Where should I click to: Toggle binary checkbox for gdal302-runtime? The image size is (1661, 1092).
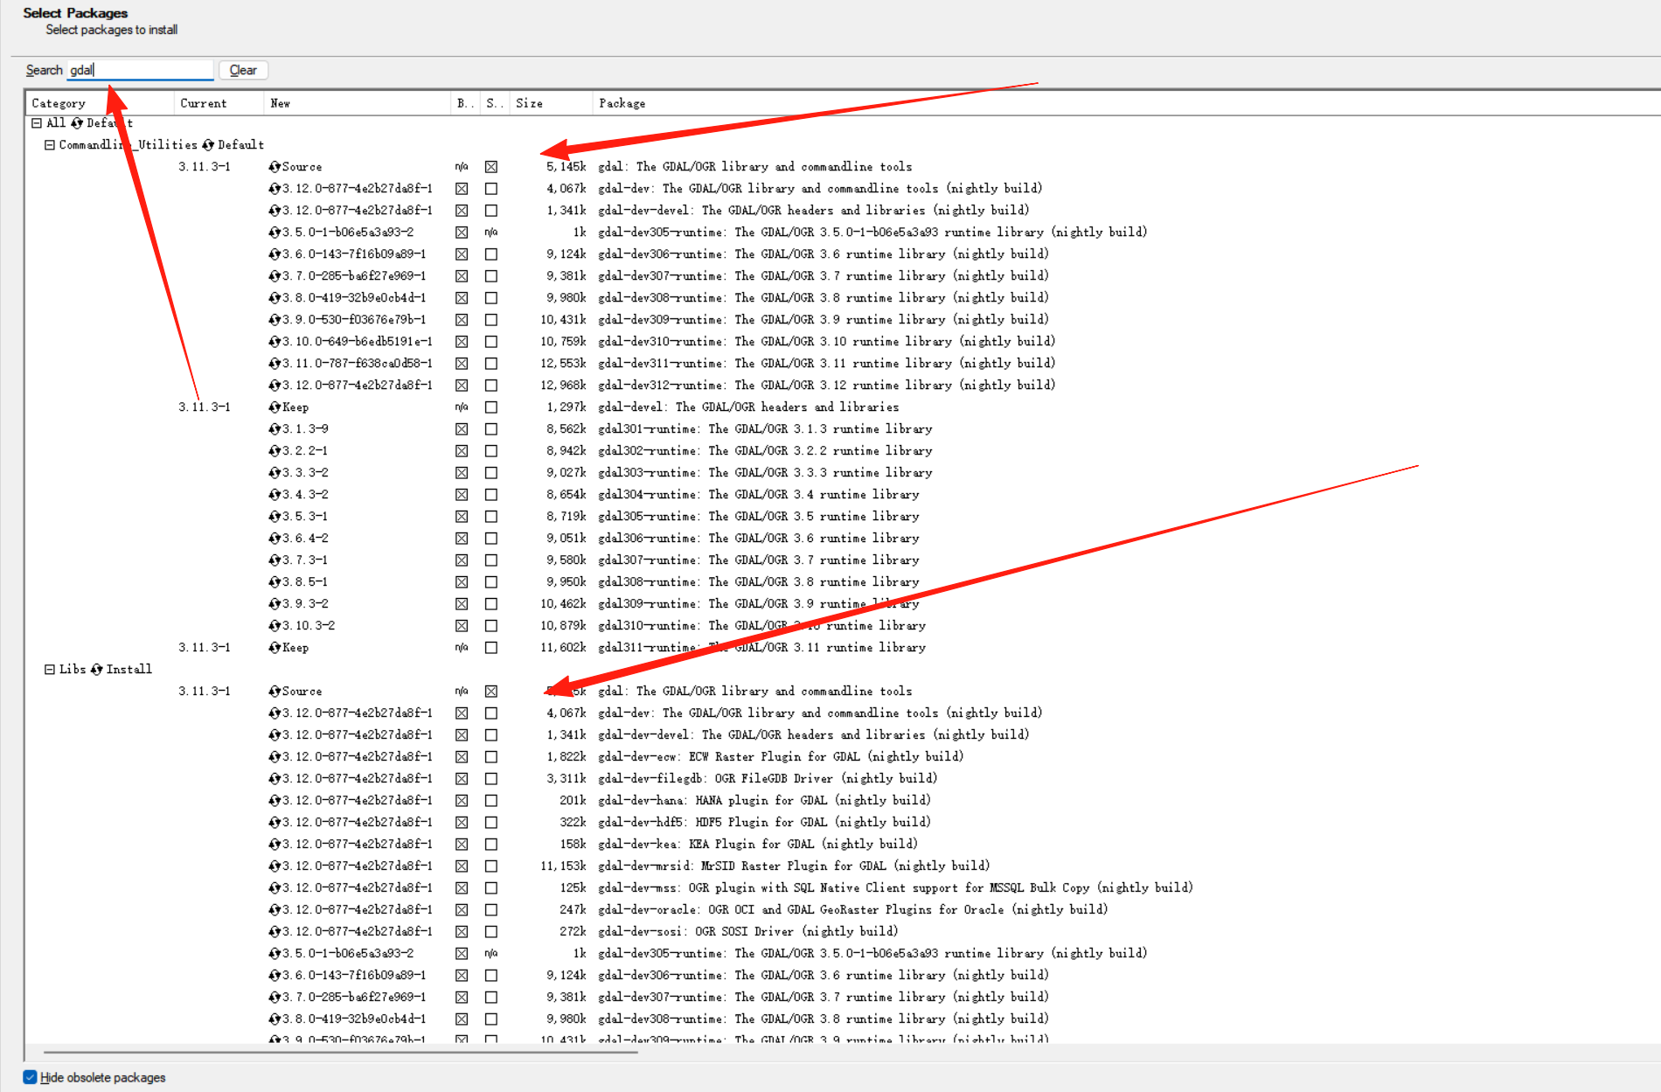click(x=462, y=451)
